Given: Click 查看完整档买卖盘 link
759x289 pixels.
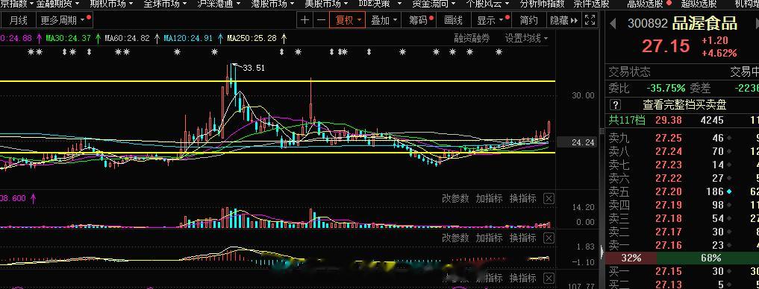Looking at the screenshot, I should point(684,105).
